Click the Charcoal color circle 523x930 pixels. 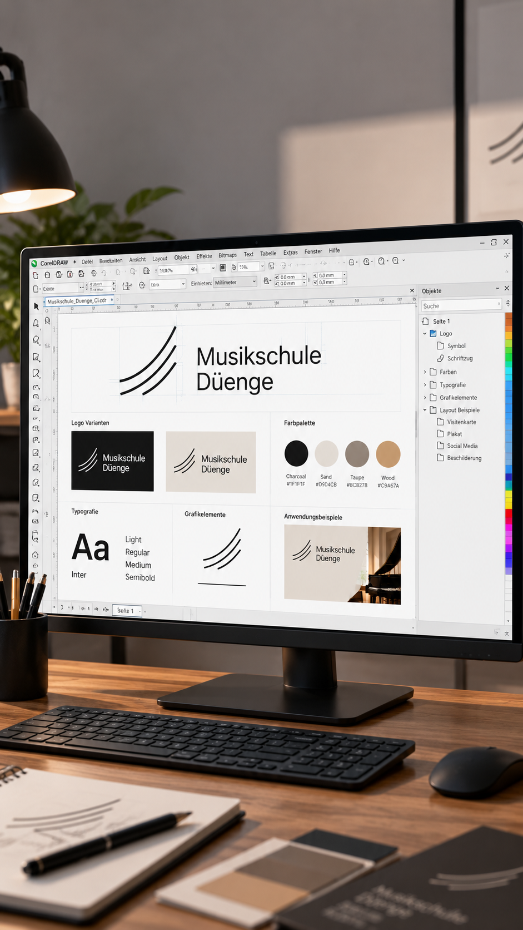click(x=296, y=453)
